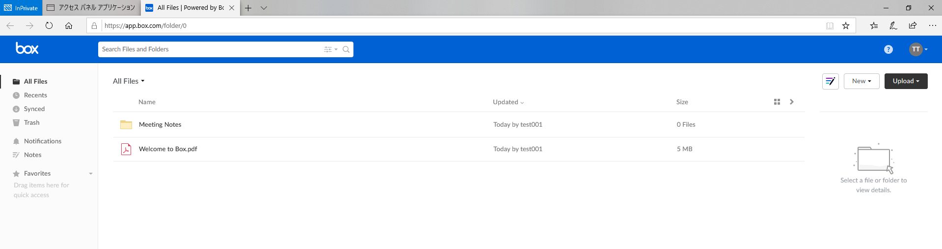
Task: Click the browser address bar URL
Action: point(145,26)
